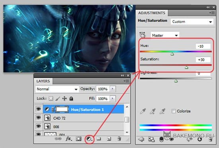The width and height of the screenshot is (219, 148).
Task: Open the Fill slider arrow
Action: coord(113,98)
